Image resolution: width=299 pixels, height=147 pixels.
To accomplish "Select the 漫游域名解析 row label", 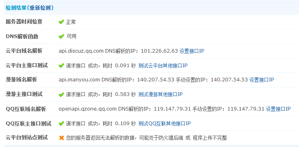I will (x=22, y=80).
